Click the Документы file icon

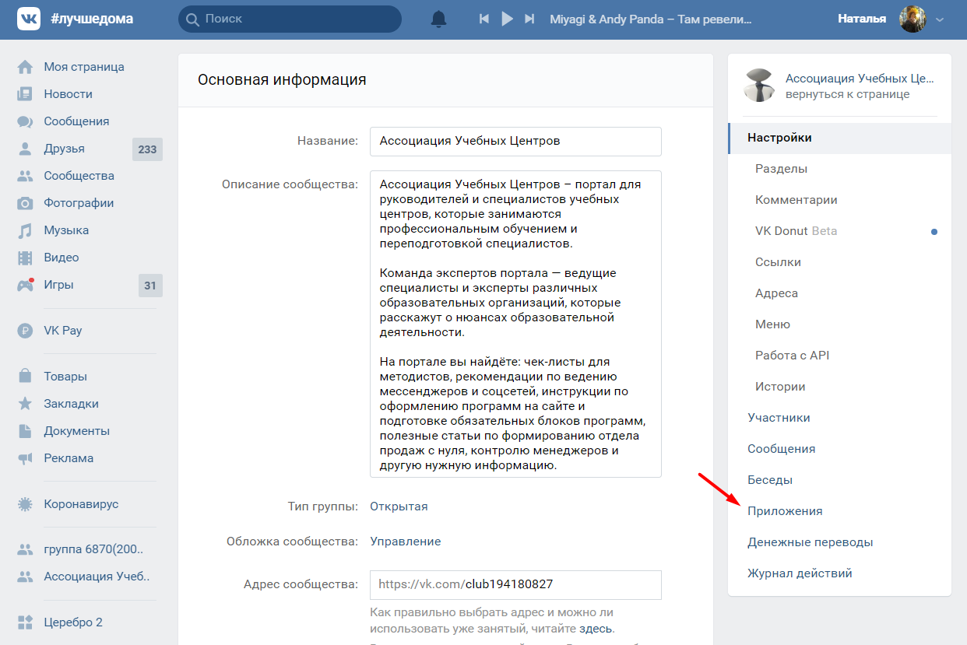[26, 431]
